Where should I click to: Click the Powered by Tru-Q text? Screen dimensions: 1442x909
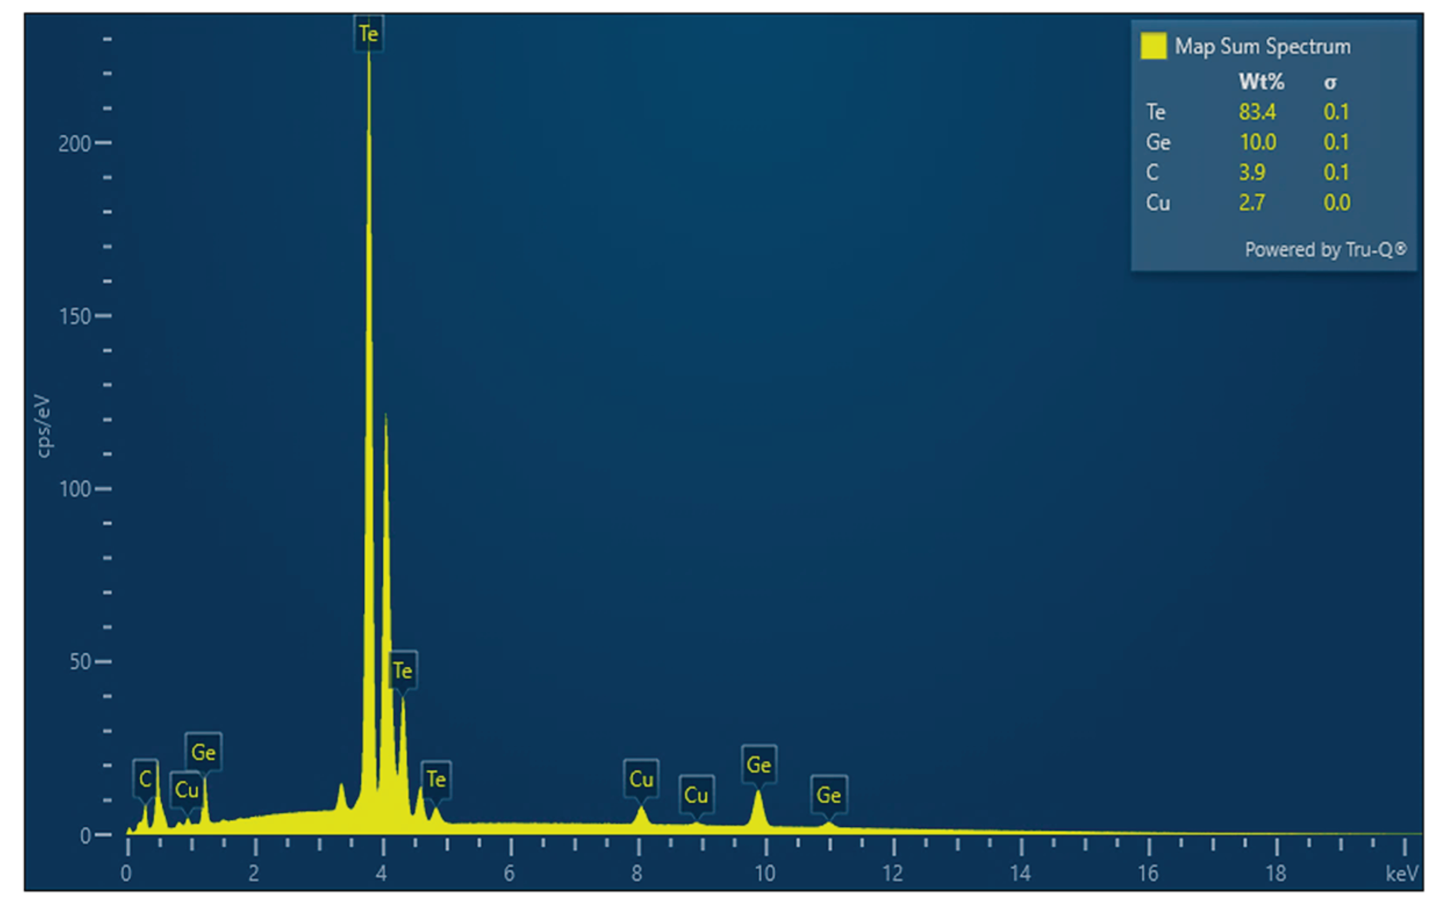coord(1325,249)
